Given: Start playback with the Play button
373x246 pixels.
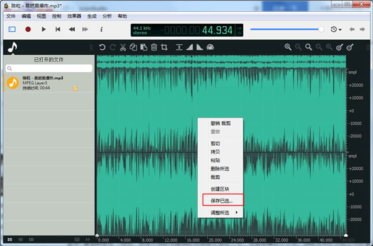Looking at the screenshot, I should [44, 29].
